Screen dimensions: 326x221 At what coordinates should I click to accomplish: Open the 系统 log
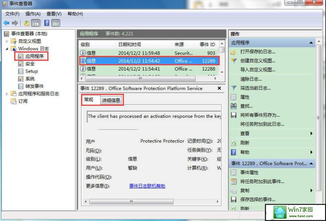click(30, 79)
